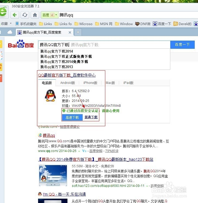
Task: Click the 更新: 2014-09-25 text
Action: (76, 101)
